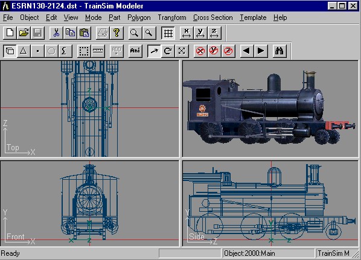This screenshot has width=361, height=260.
Task: Toggle the X axis lock
Action: coord(200,51)
